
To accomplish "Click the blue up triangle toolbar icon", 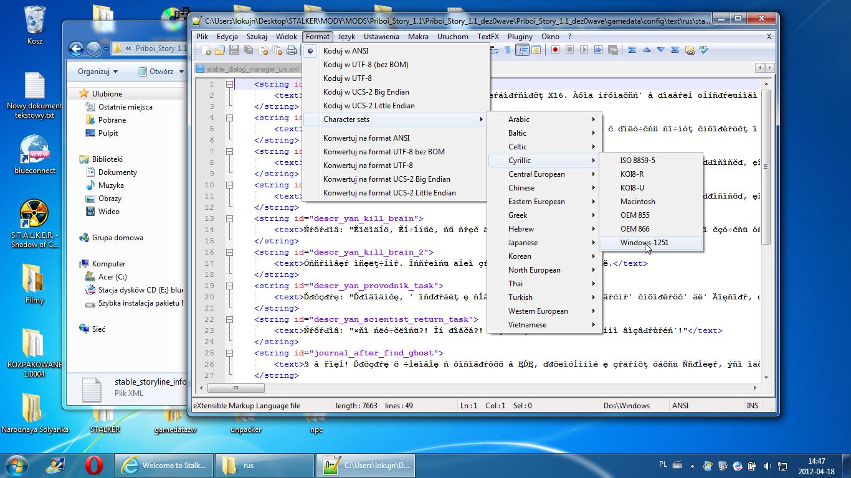I will [647, 50].
